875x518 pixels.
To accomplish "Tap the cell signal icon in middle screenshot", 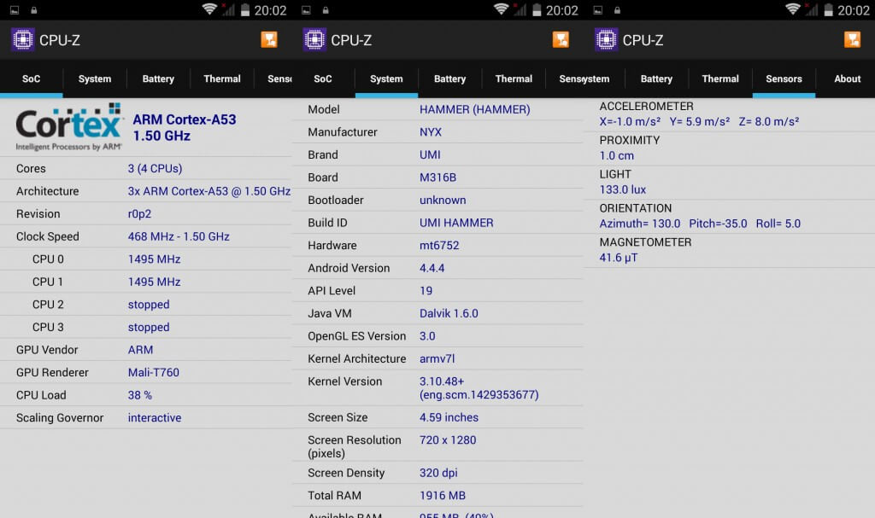I will (520, 9).
